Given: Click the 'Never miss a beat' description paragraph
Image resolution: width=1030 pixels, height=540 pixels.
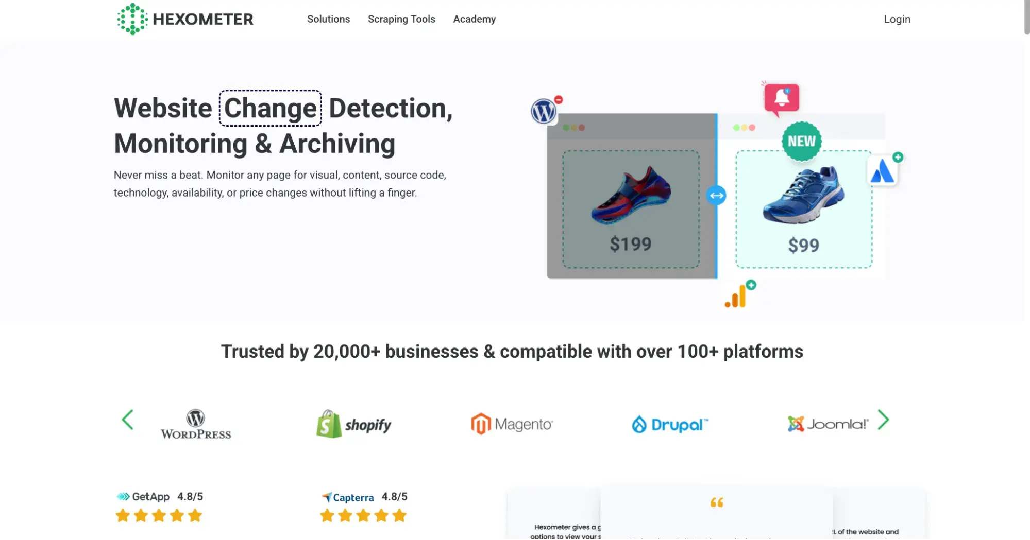Looking at the screenshot, I should point(280,184).
